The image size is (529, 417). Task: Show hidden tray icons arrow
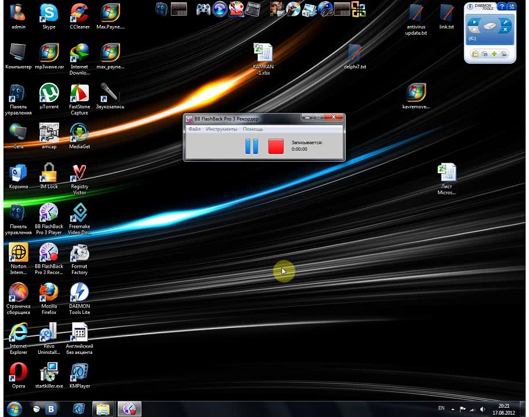(x=452, y=409)
